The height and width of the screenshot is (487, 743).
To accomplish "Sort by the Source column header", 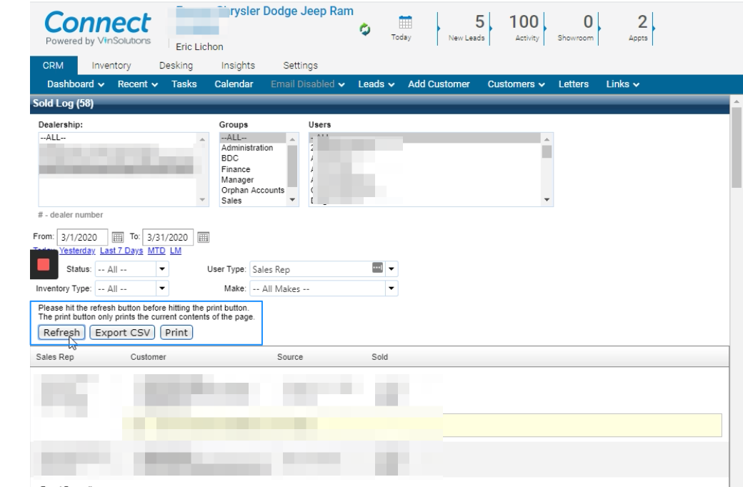I will tap(290, 357).
